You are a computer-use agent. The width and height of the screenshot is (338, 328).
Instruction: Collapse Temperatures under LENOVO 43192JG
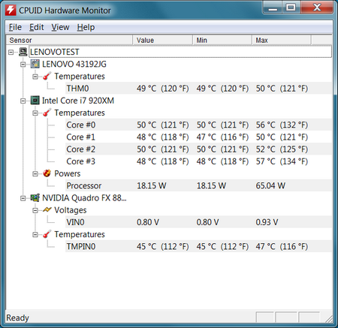35,77
